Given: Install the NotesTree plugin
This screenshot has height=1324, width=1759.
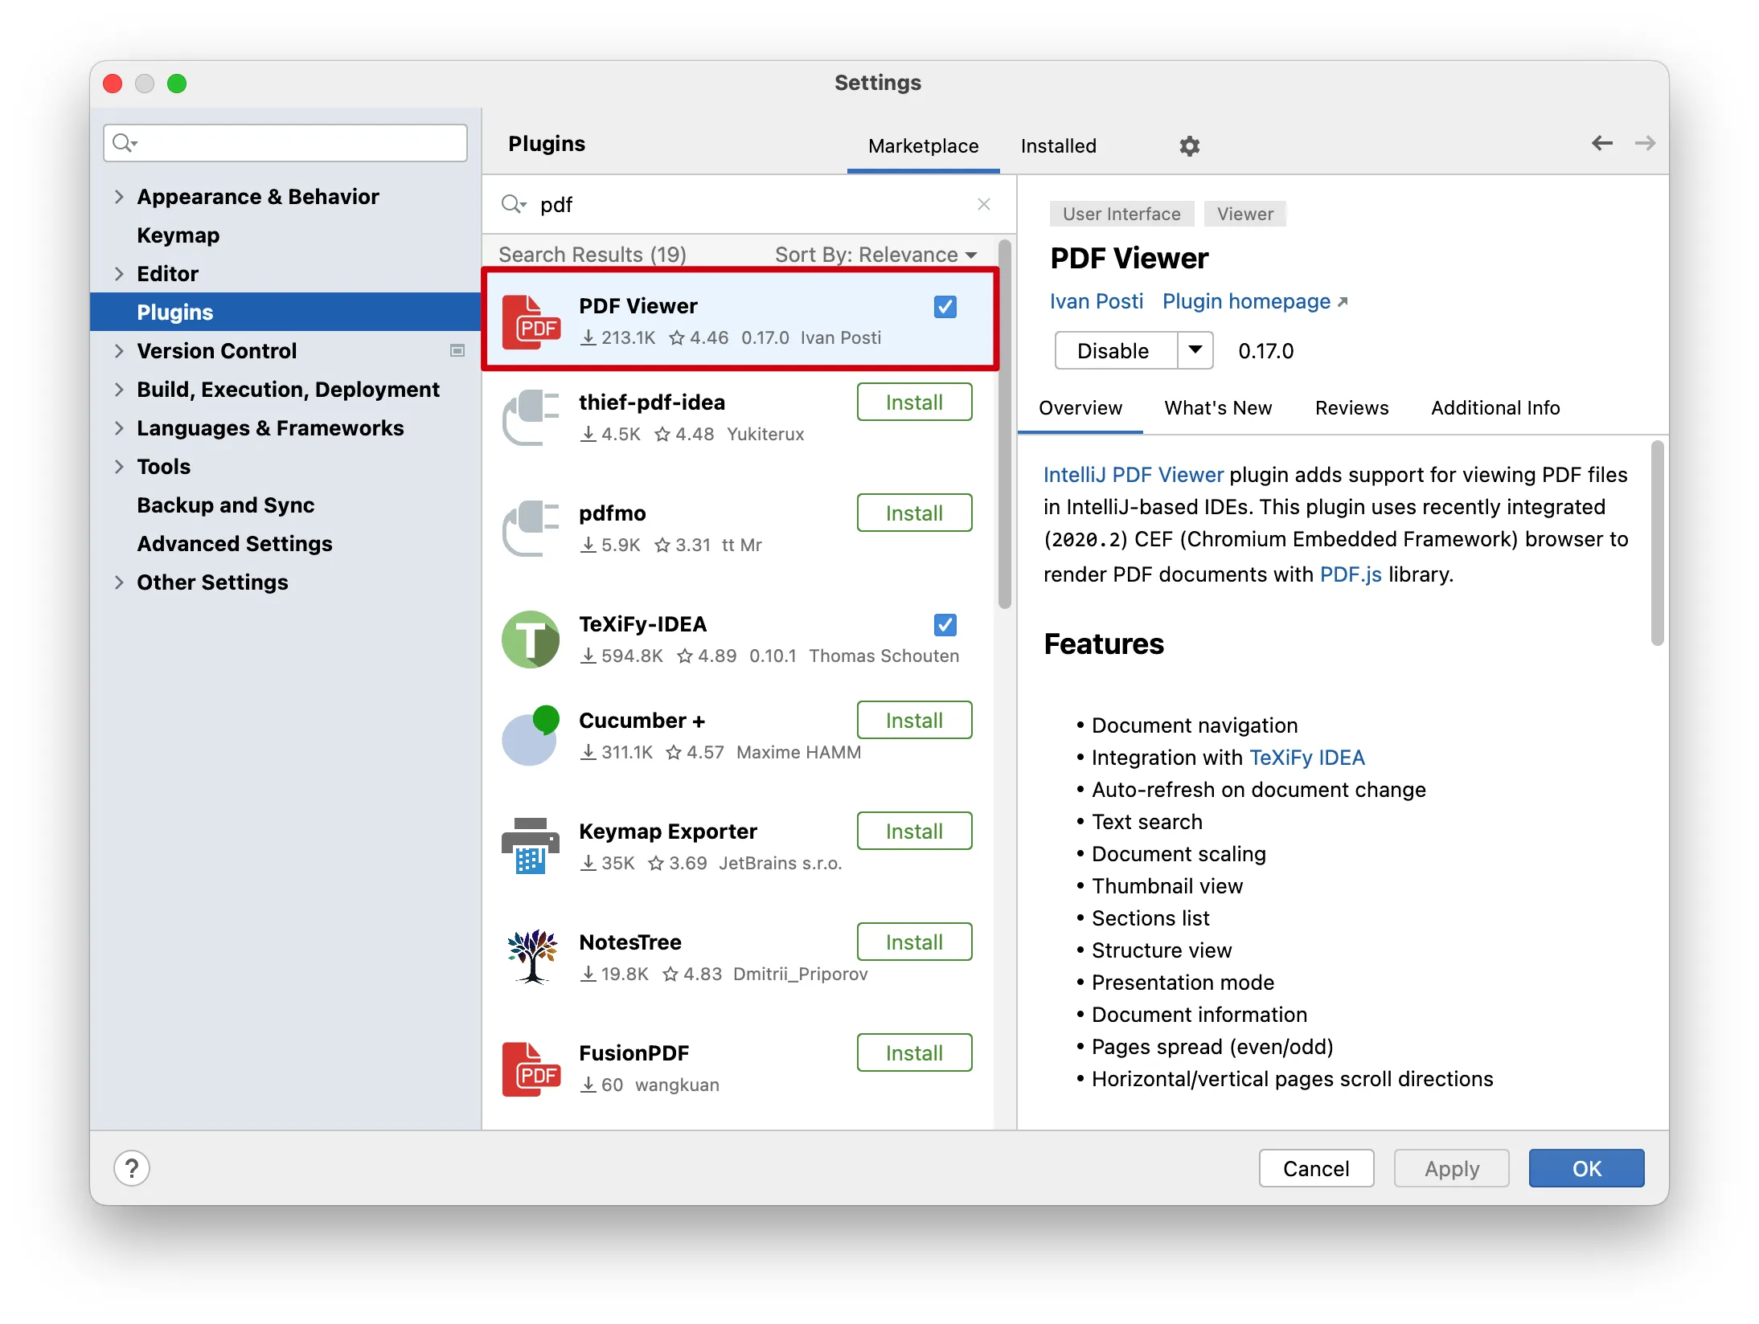Looking at the screenshot, I should tap(914, 942).
